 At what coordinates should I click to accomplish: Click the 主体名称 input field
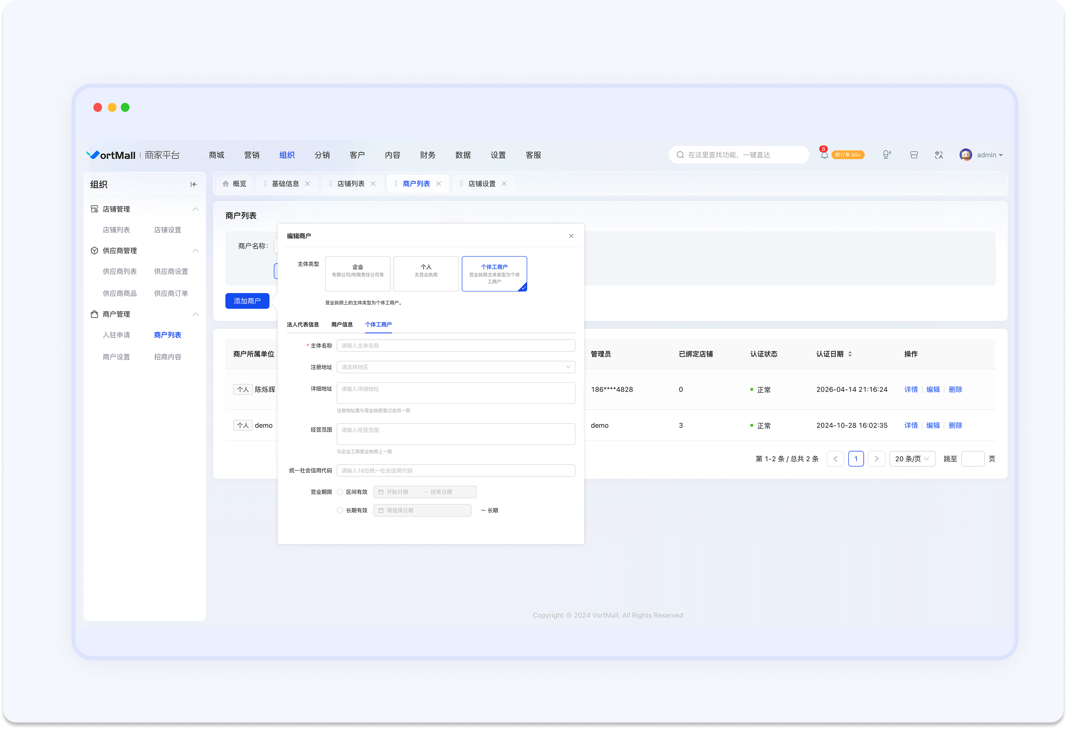[x=456, y=346]
